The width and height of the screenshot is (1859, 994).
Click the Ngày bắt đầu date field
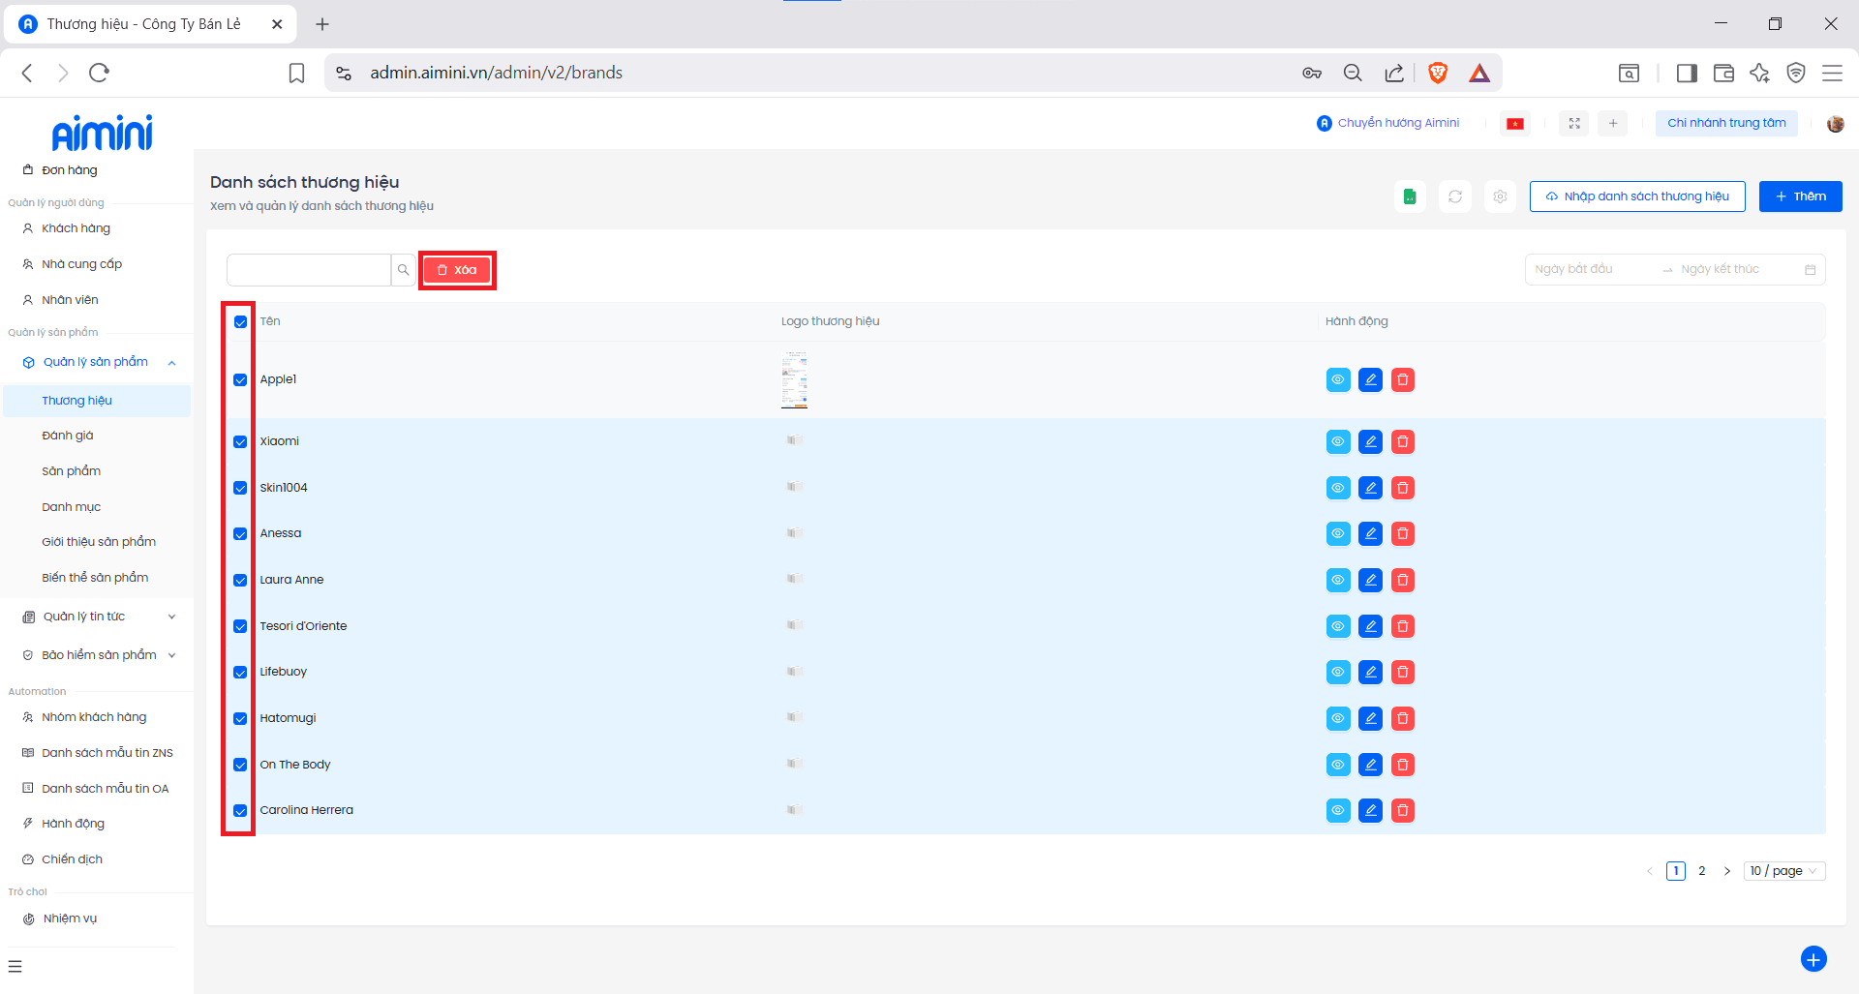[x=1592, y=269]
